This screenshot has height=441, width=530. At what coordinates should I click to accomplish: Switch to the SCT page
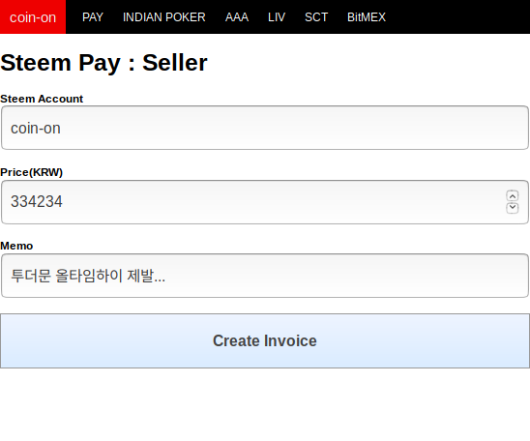coord(316,16)
